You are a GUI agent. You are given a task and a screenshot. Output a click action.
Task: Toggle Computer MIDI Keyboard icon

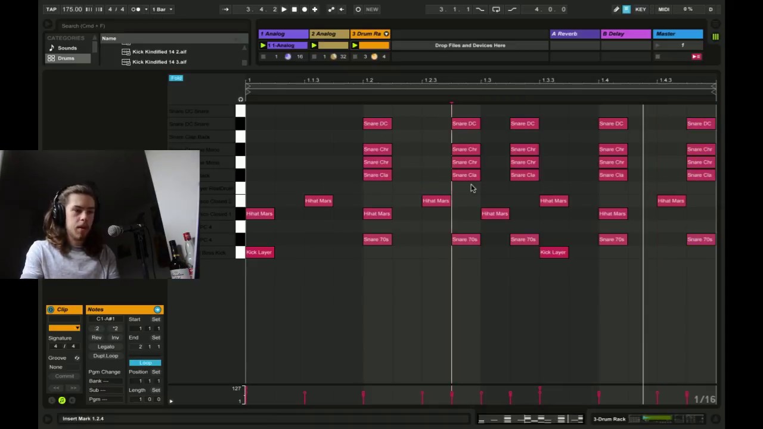(x=626, y=9)
